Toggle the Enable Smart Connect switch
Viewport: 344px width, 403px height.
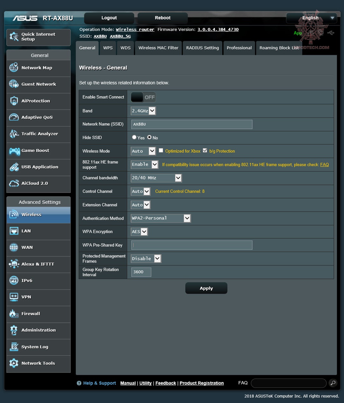click(x=143, y=97)
